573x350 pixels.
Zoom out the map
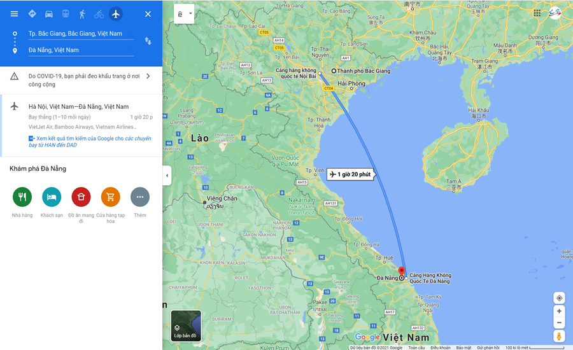point(559,323)
